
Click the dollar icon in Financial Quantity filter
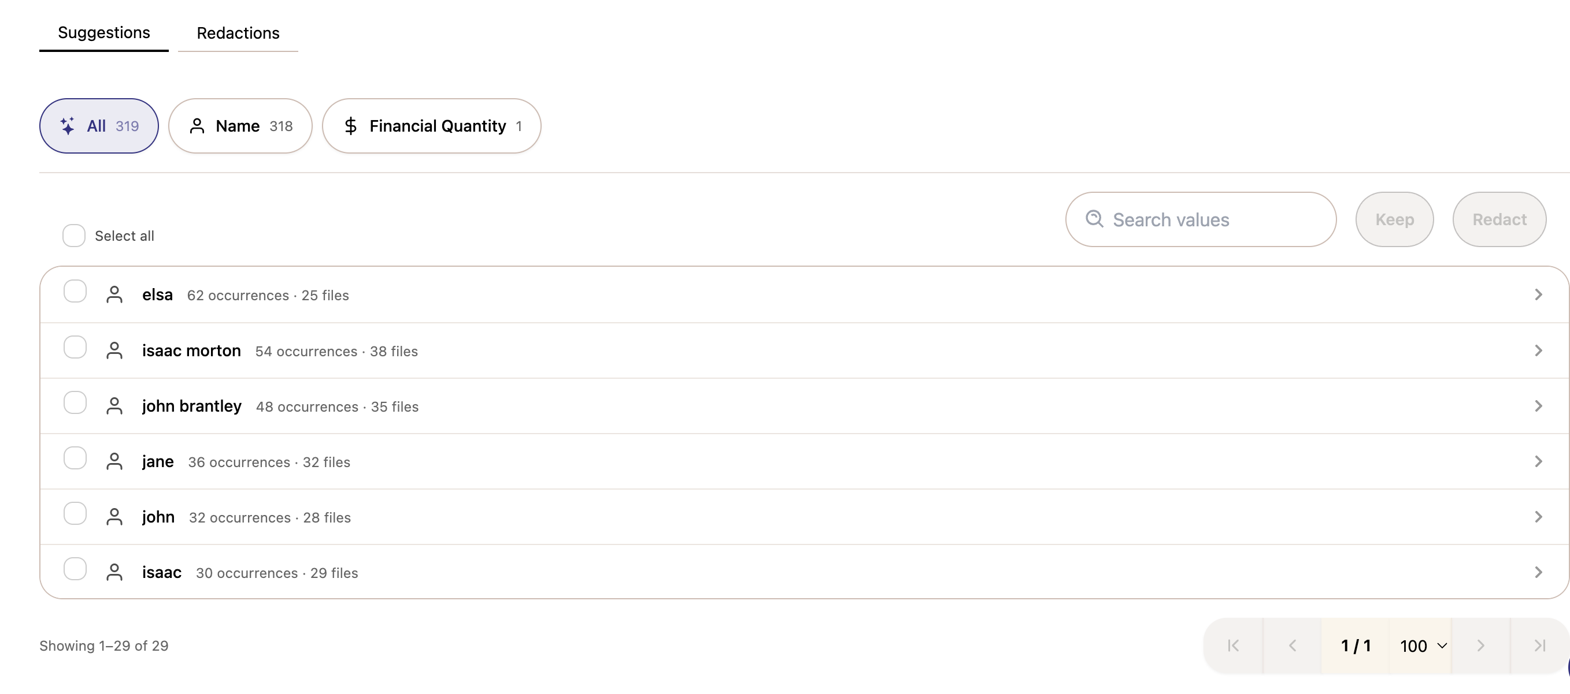(x=350, y=126)
